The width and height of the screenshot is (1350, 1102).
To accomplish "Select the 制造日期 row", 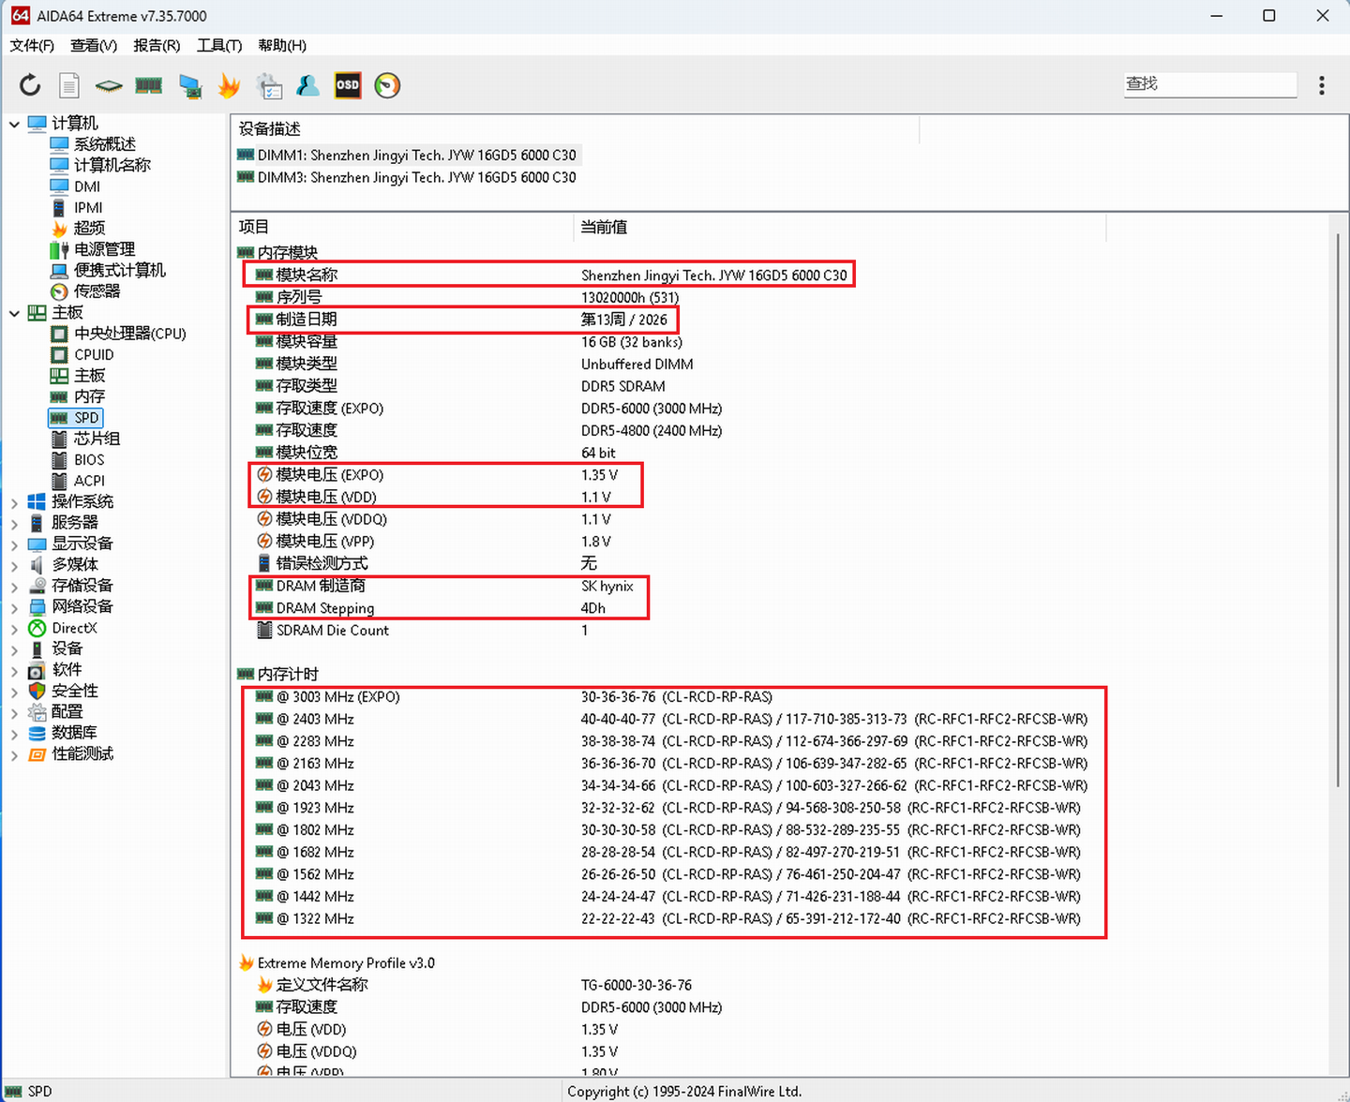I will (462, 320).
